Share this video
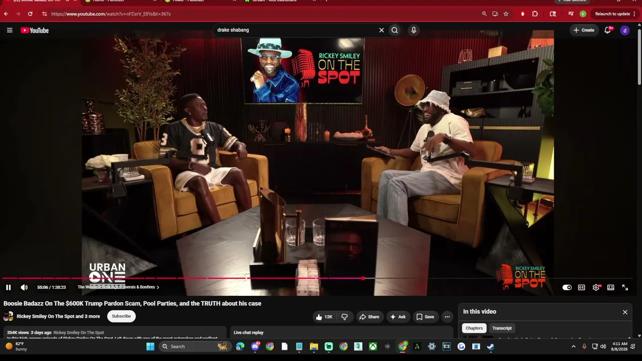Screen dimensions: 642x361 (369, 317)
